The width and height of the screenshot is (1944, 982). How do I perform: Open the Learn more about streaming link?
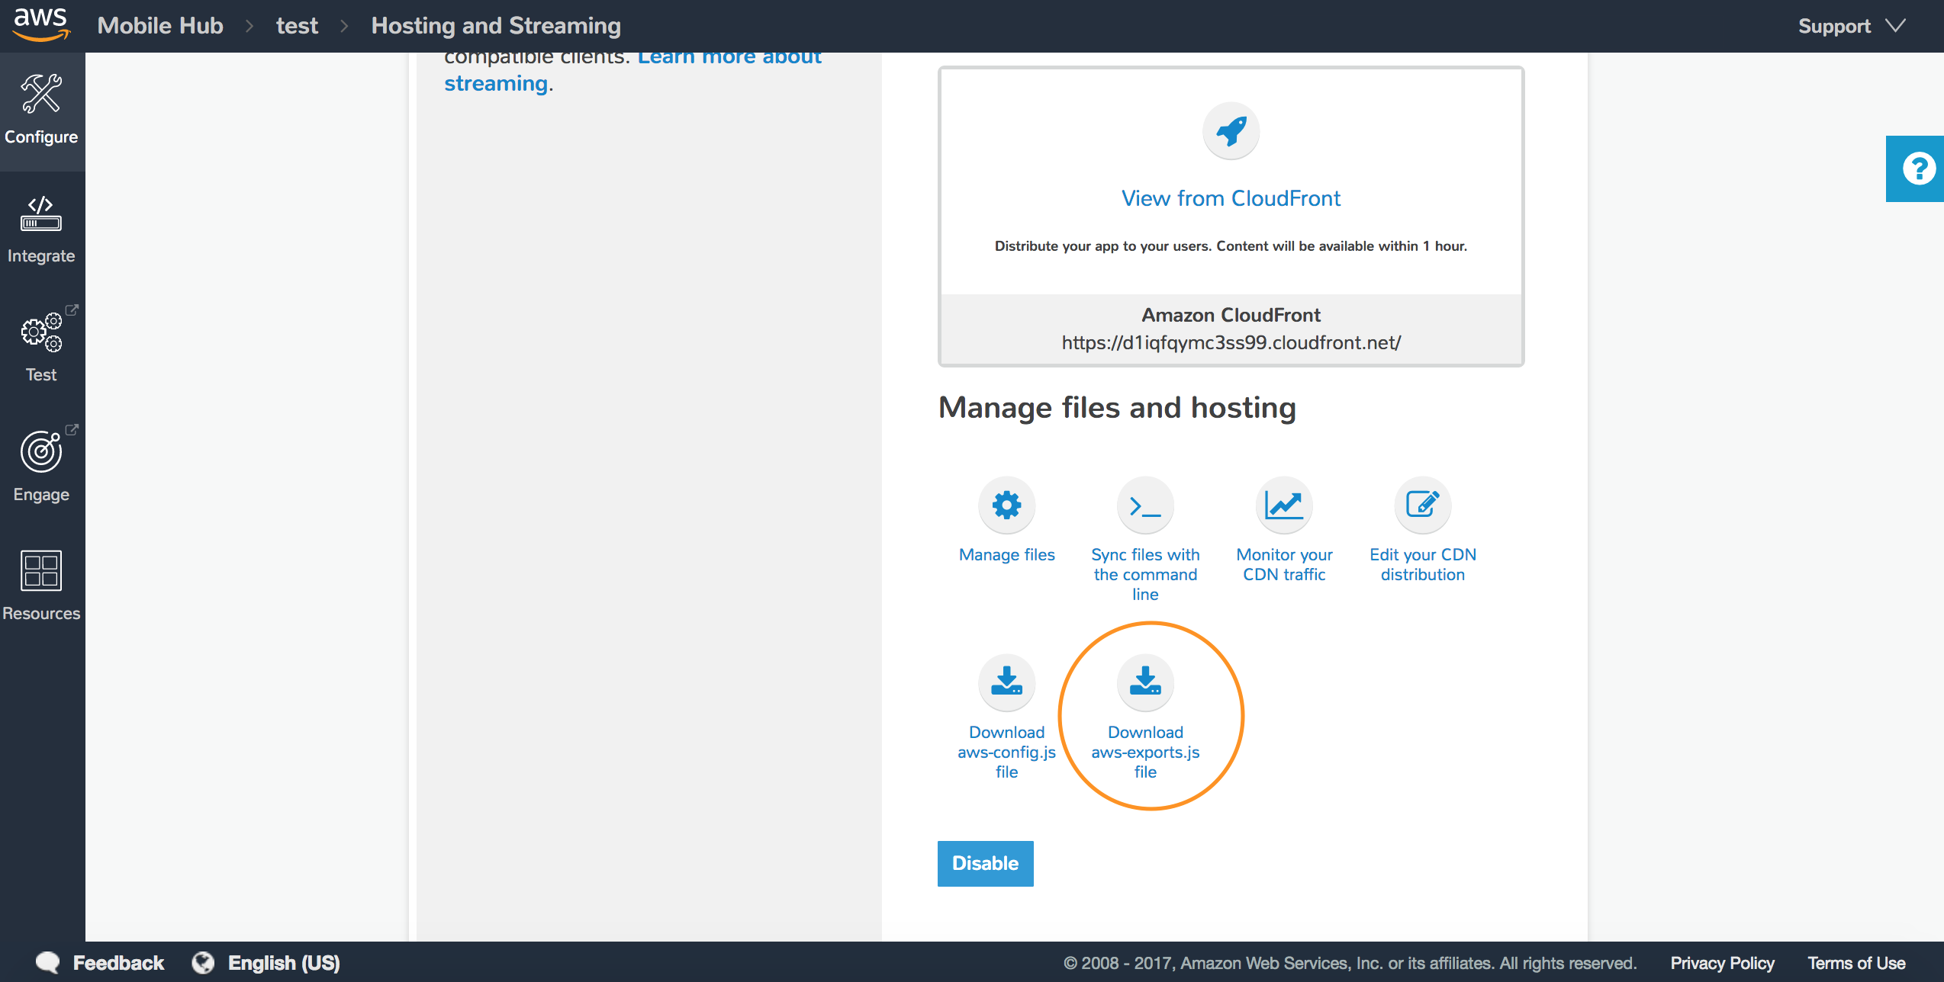tap(632, 69)
